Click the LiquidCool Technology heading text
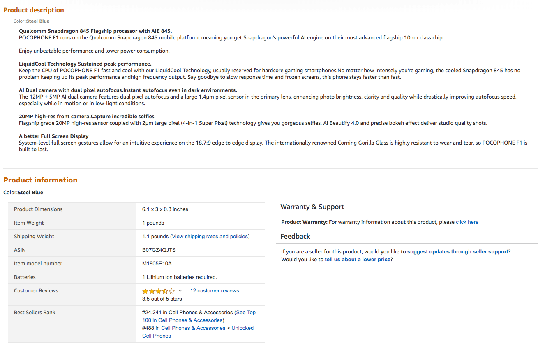 [85, 64]
